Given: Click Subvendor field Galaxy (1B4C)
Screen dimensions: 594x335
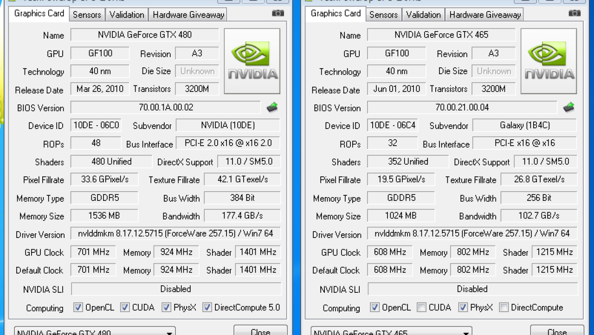Looking at the screenshot, I should [524, 125].
